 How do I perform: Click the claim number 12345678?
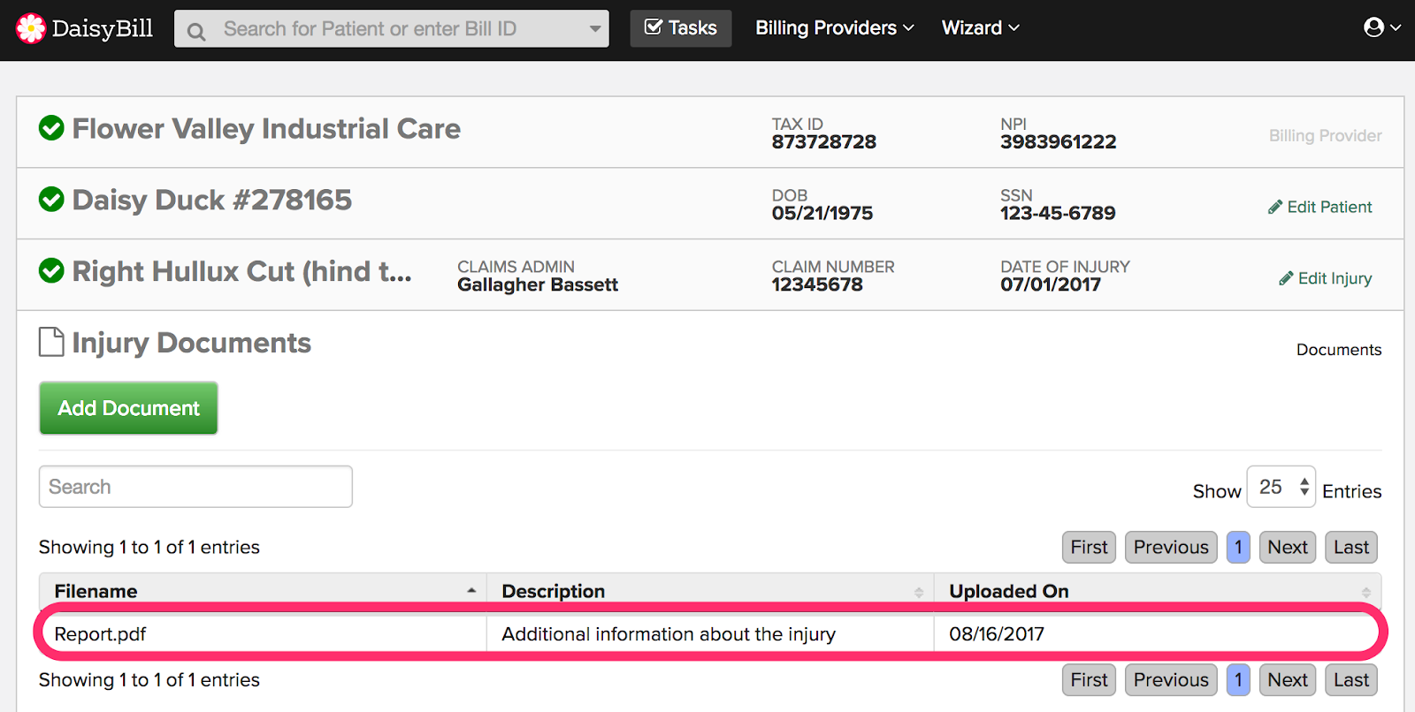(x=817, y=284)
